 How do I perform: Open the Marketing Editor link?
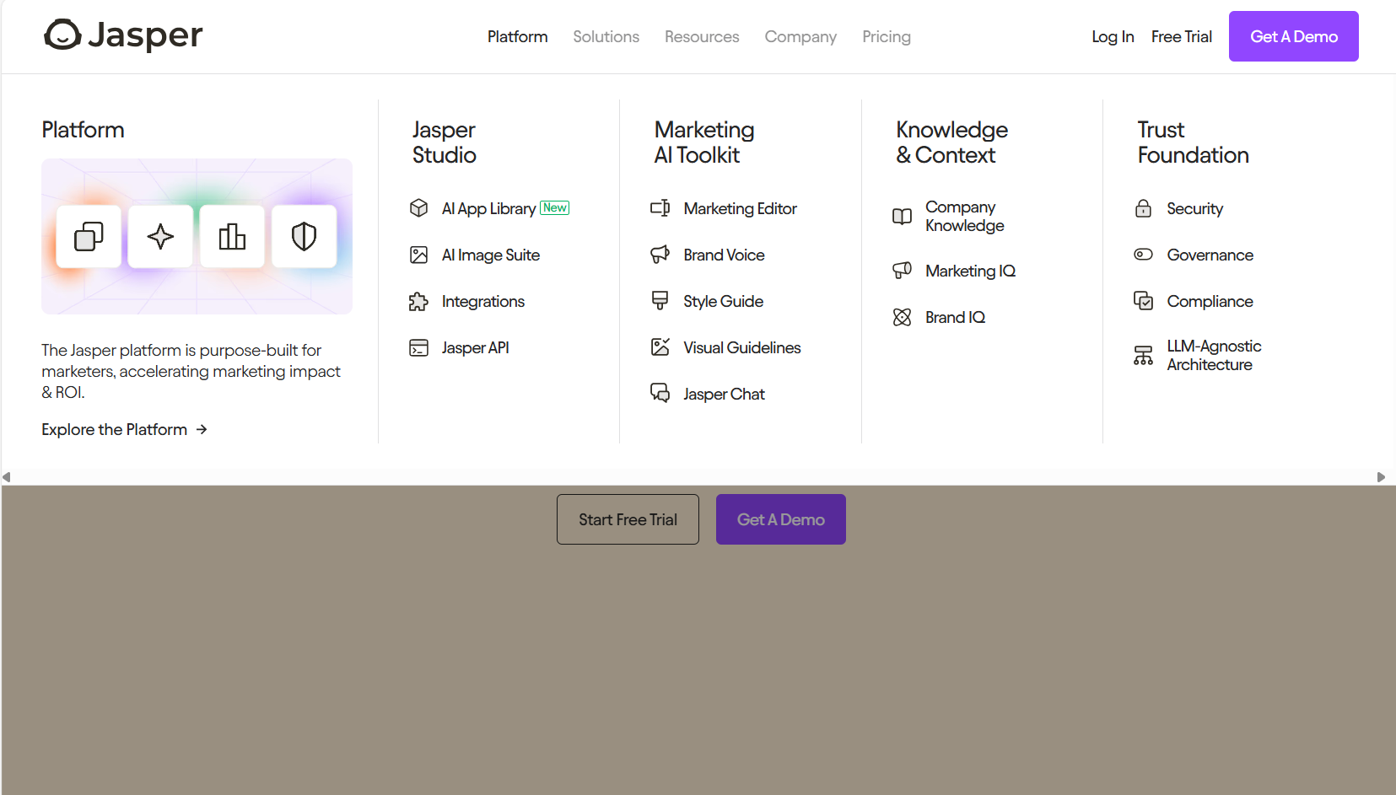click(x=740, y=208)
